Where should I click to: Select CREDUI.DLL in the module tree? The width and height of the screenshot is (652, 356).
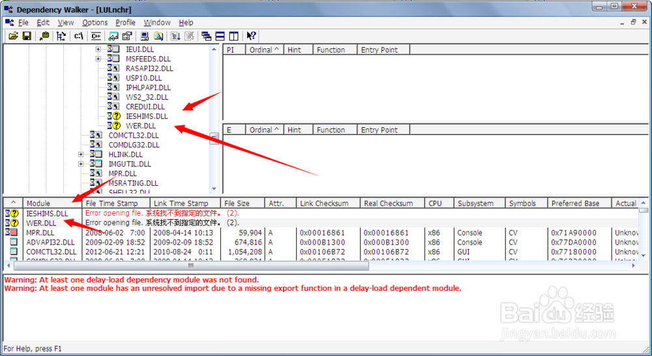pos(145,106)
